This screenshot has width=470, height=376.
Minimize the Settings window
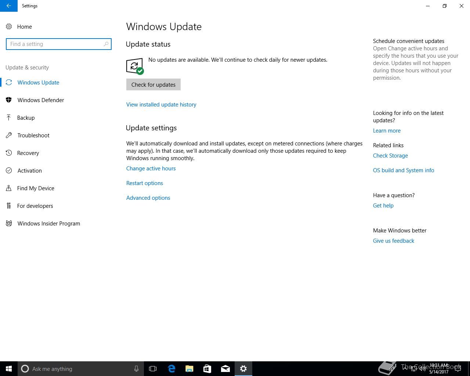[x=428, y=6]
